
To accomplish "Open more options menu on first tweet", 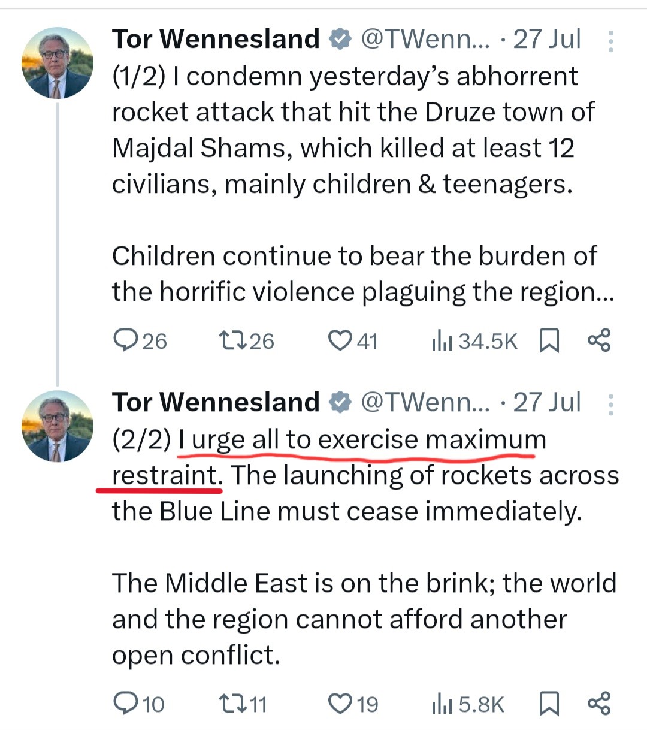I will 610,41.
